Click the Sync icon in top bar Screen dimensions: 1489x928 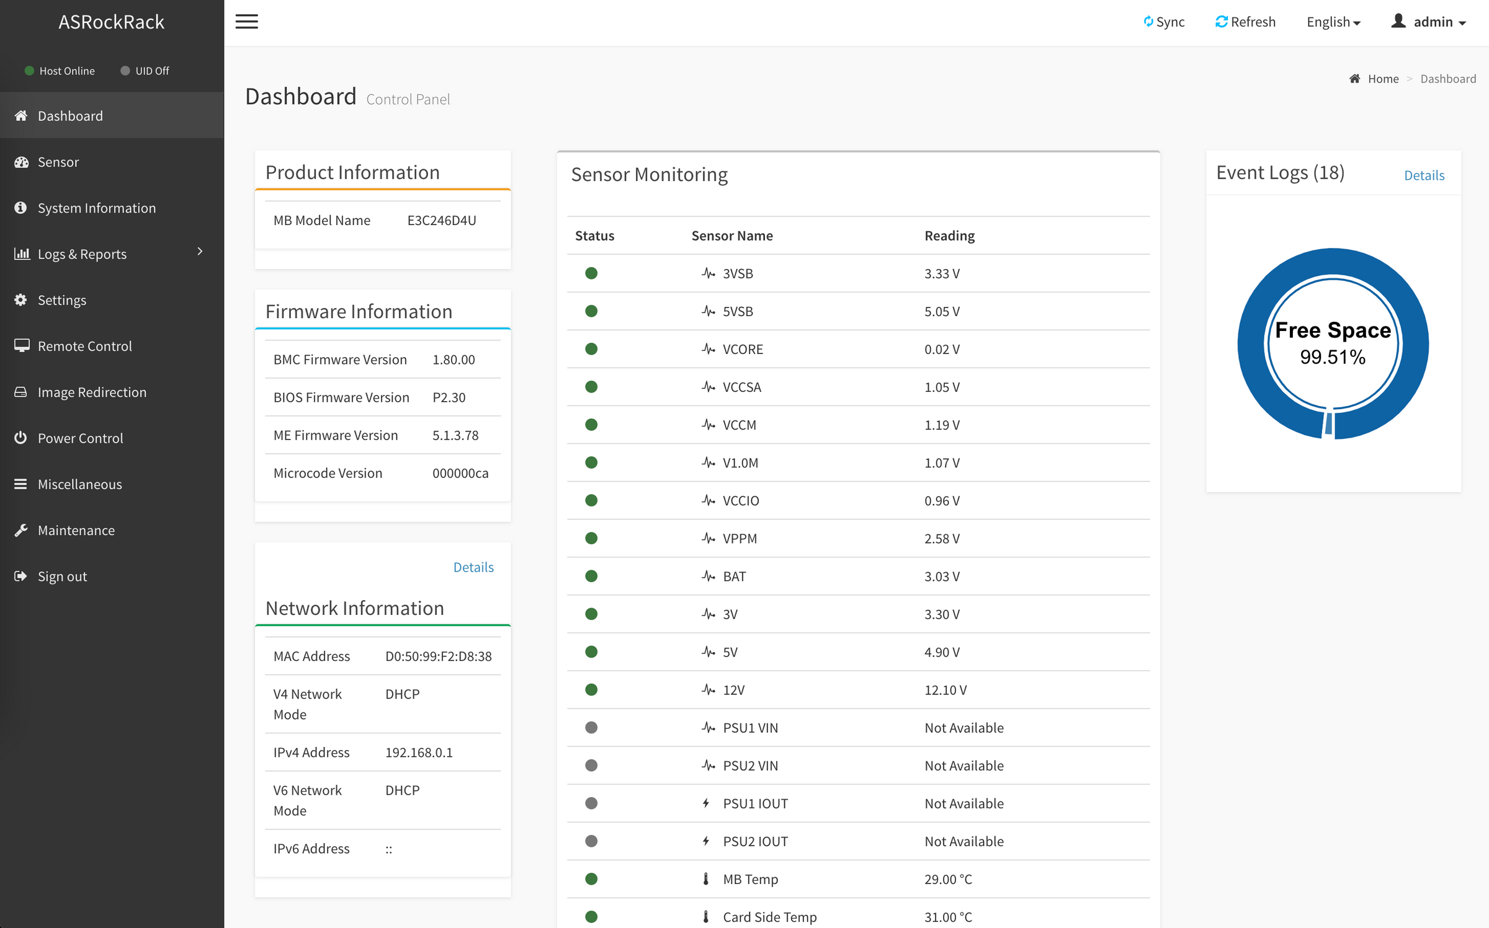pyautogui.click(x=1148, y=22)
